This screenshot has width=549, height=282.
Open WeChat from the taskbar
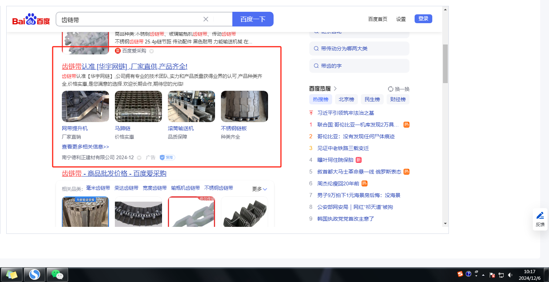tap(57, 274)
